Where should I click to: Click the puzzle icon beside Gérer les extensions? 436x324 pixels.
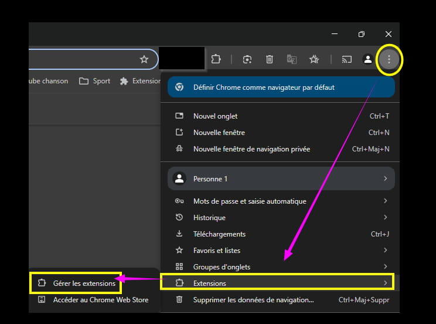(x=42, y=283)
